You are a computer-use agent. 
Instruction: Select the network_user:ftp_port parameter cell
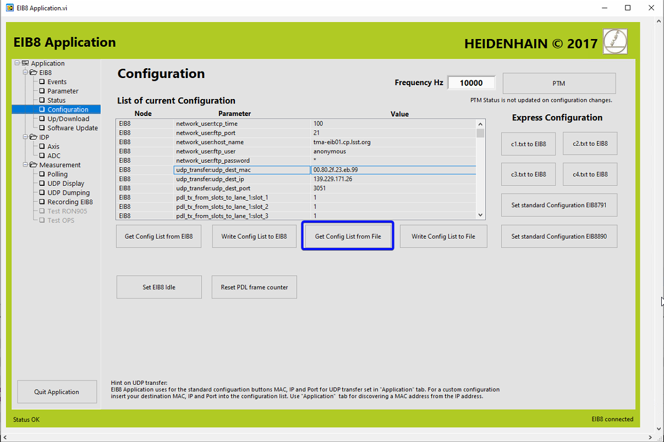[x=242, y=132]
